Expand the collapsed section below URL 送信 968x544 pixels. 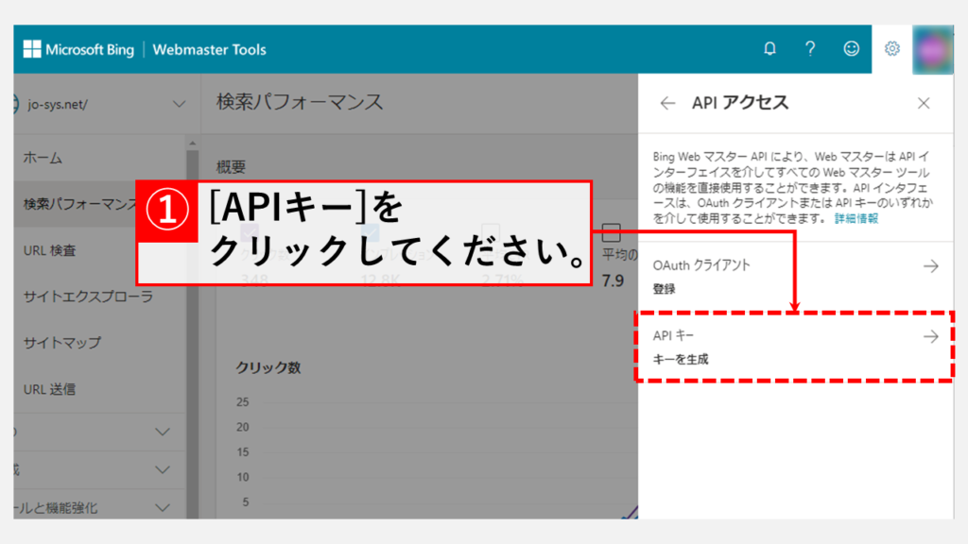pos(163,432)
